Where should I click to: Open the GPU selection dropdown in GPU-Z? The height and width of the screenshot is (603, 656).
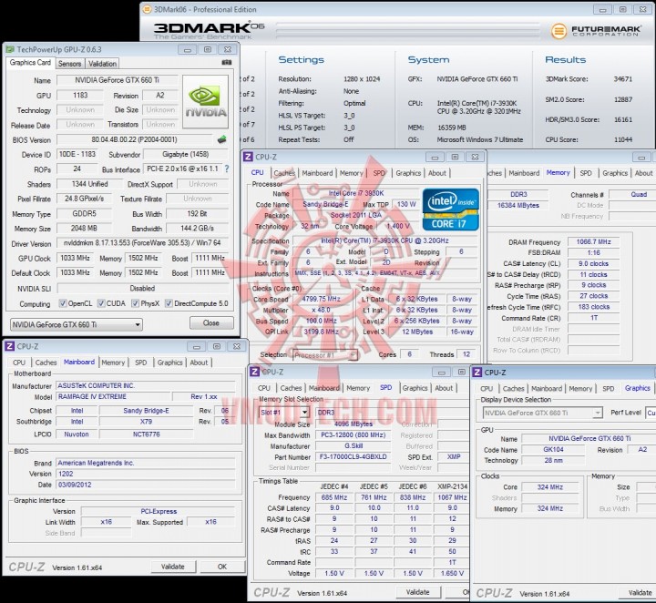77,324
